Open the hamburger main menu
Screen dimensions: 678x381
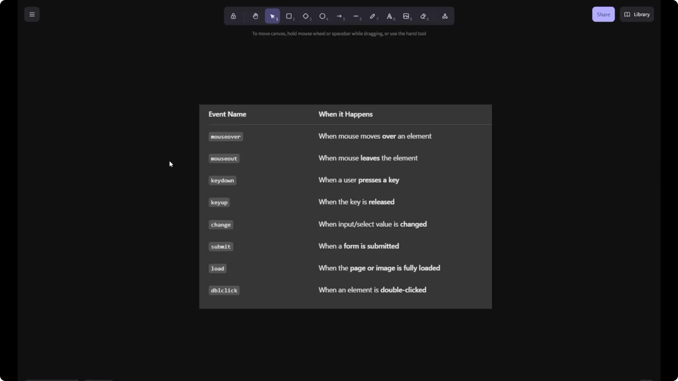pyautogui.click(x=32, y=14)
